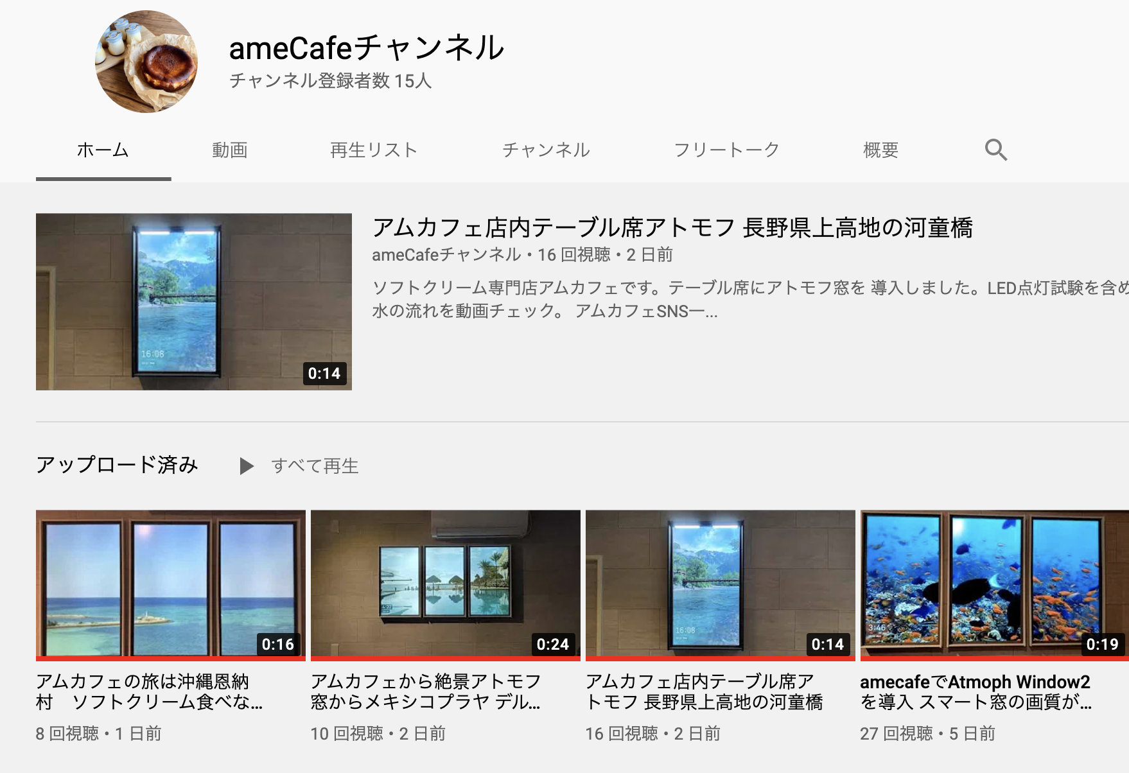Click ameCafeチャンネル link under featured video title

tap(446, 255)
